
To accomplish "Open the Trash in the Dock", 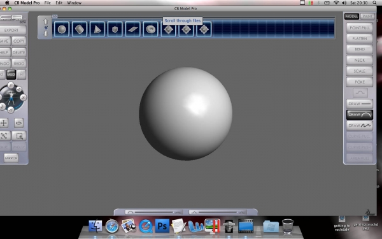I will [288, 226].
